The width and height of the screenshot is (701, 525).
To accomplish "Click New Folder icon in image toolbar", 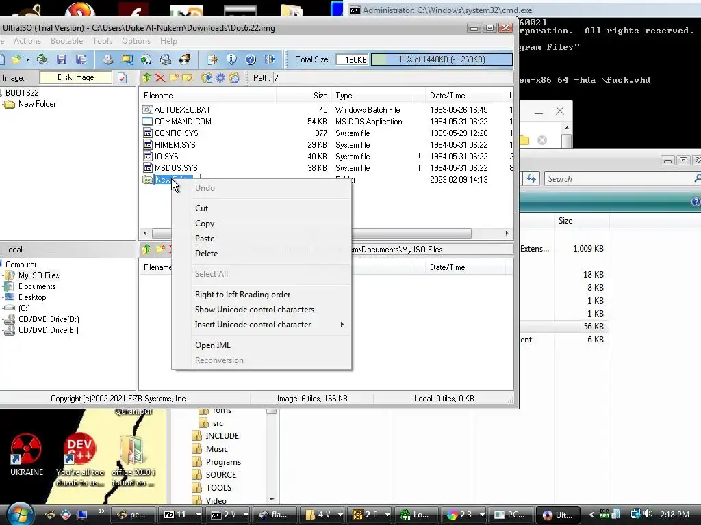I will [174, 78].
